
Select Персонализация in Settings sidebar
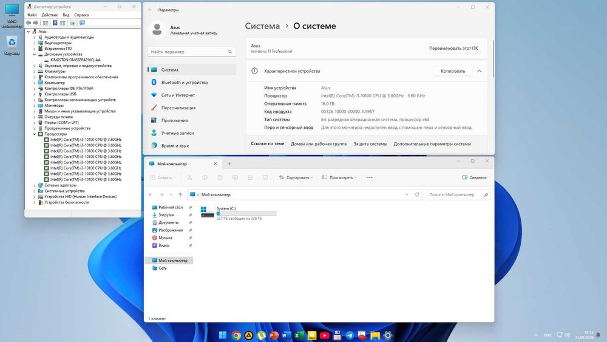tap(192, 108)
